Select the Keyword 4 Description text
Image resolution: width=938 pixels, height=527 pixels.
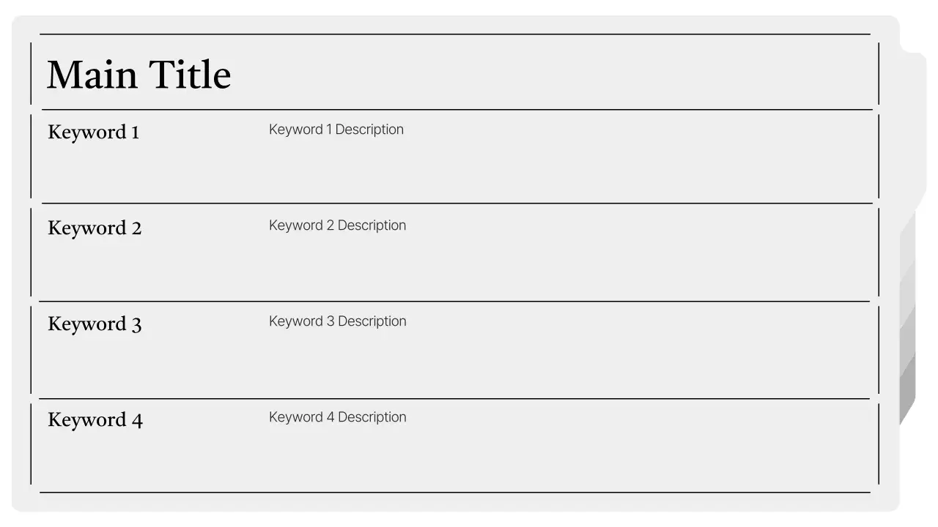337,417
